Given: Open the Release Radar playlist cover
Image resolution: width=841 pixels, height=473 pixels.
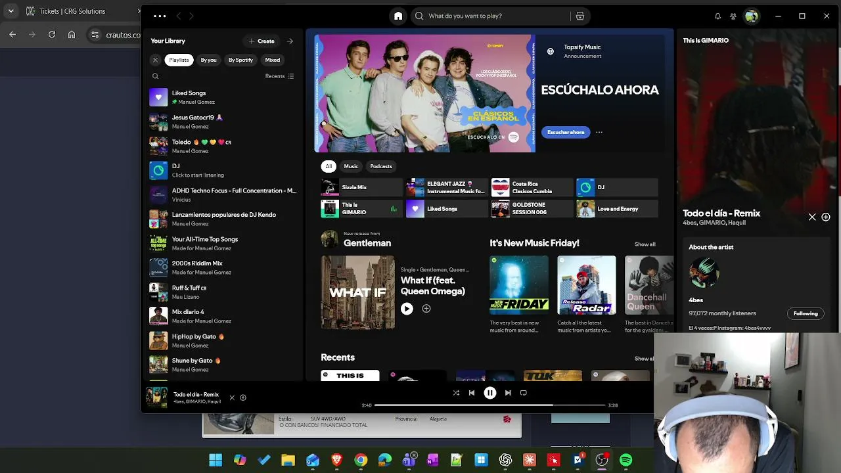Looking at the screenshot, I should tap(587, 285).
